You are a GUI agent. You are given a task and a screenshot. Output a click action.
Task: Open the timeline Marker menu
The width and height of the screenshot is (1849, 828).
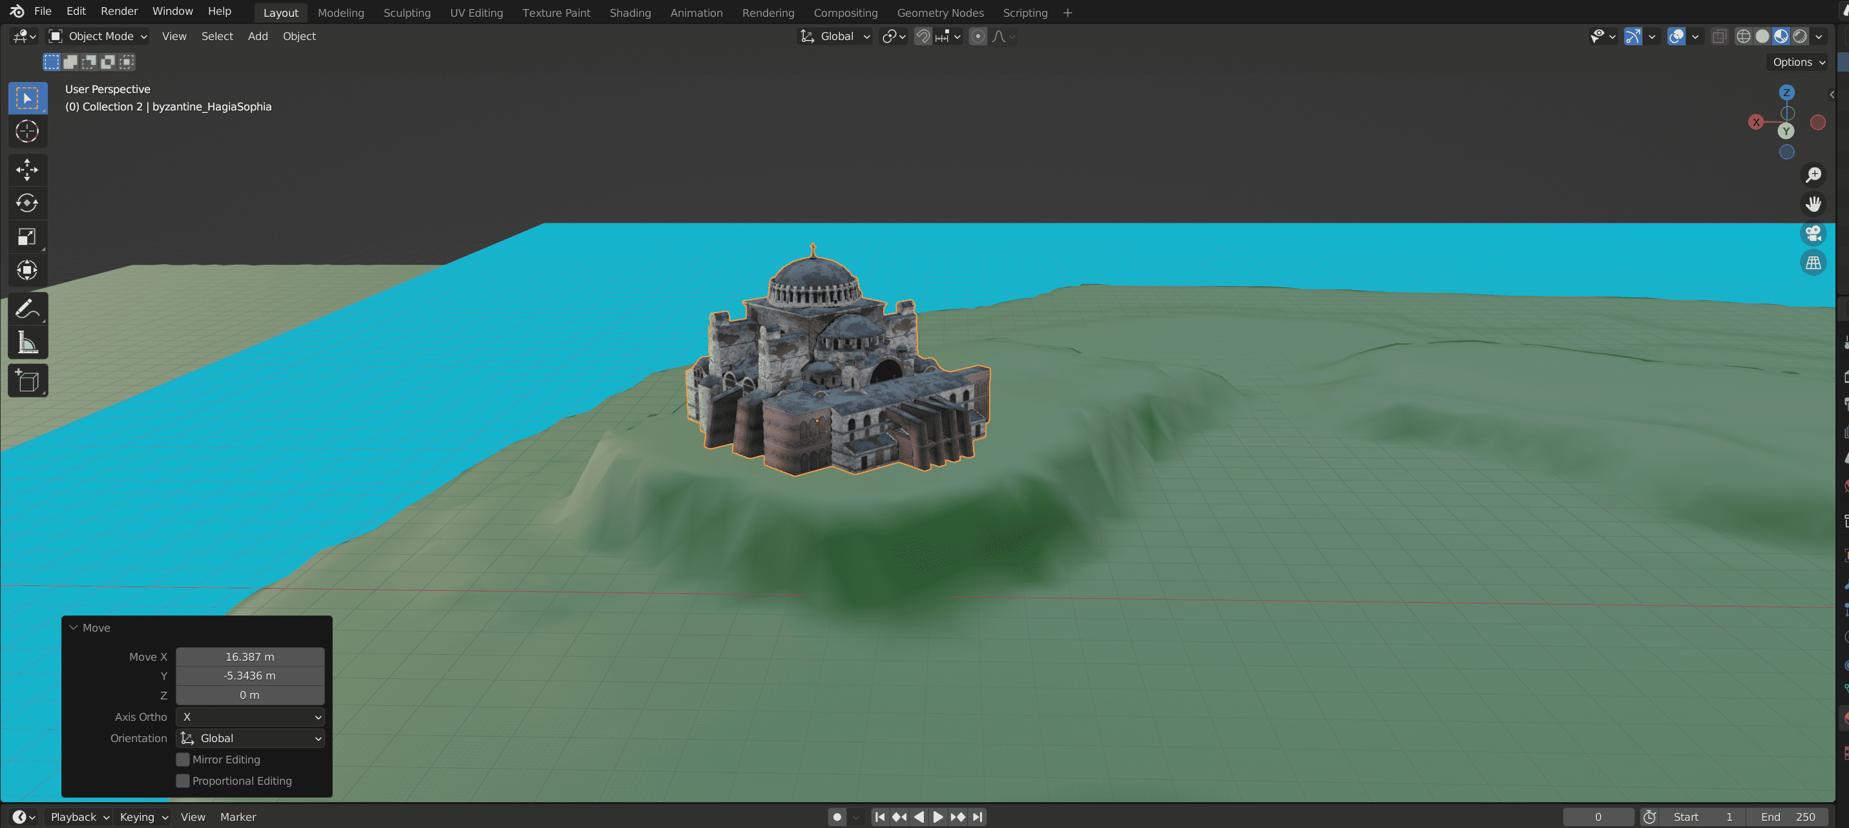[238, 817]
